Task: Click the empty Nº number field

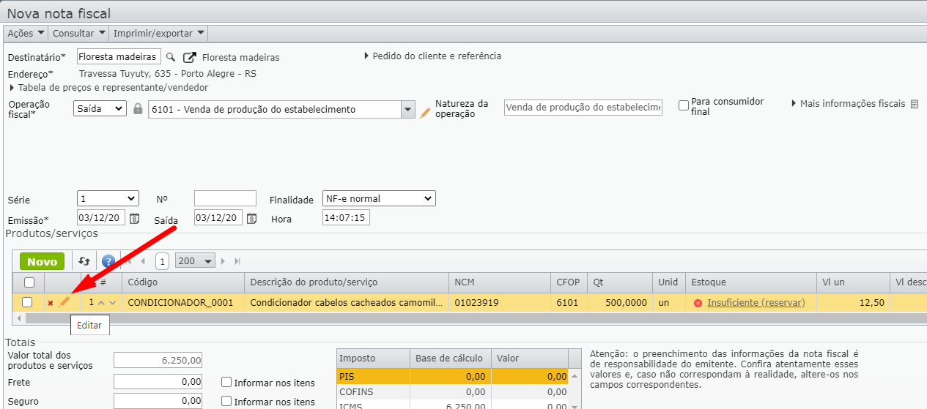Action: click(225, 198)
